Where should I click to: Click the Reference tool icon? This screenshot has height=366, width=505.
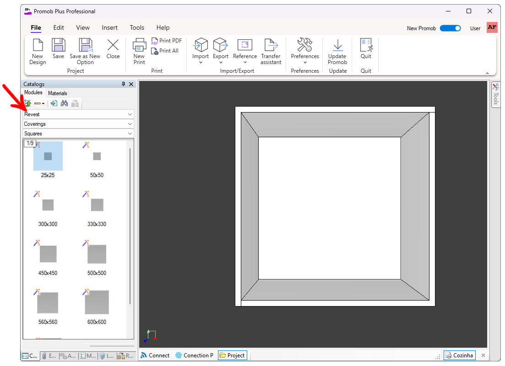[245, 45]
